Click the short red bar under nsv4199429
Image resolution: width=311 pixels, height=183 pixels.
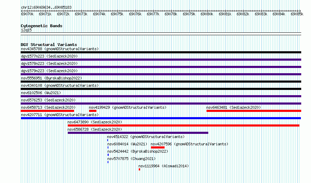tap(93, 111)
